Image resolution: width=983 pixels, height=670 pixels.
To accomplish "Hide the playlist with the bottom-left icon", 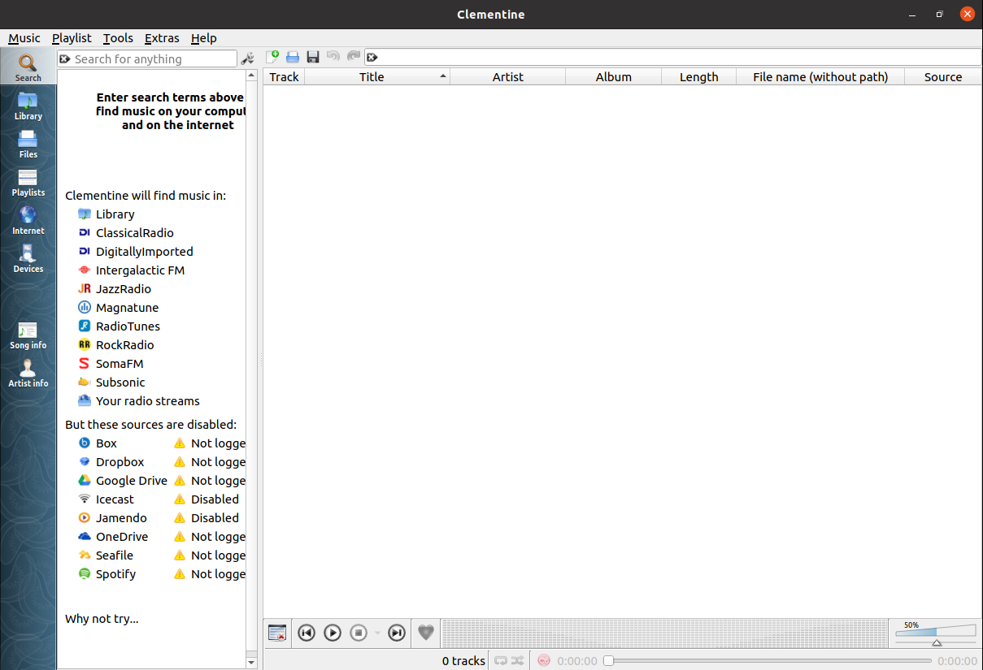I will pyautogui.click(x=276, y=633).
